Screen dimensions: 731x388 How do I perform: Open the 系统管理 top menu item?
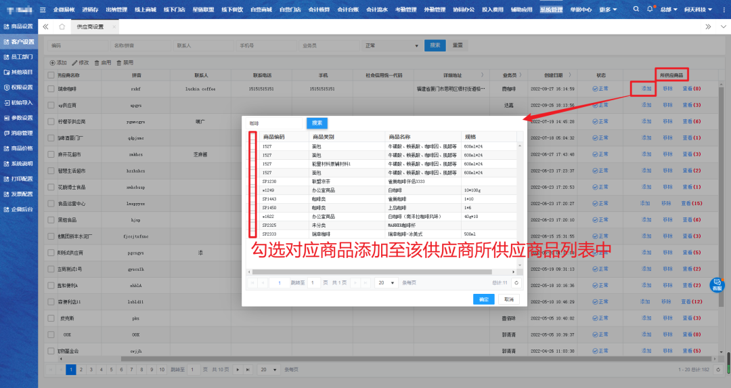(551, 9)
